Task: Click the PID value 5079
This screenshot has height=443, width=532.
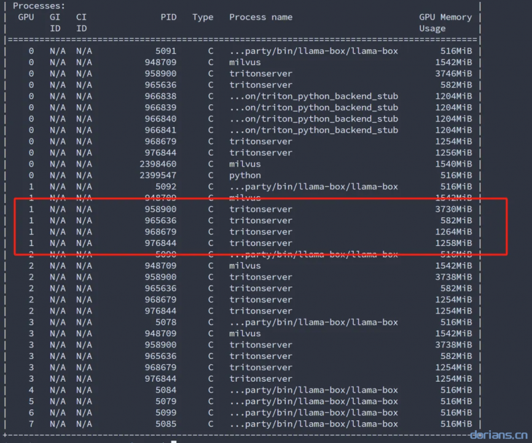Action: (166, 401)
